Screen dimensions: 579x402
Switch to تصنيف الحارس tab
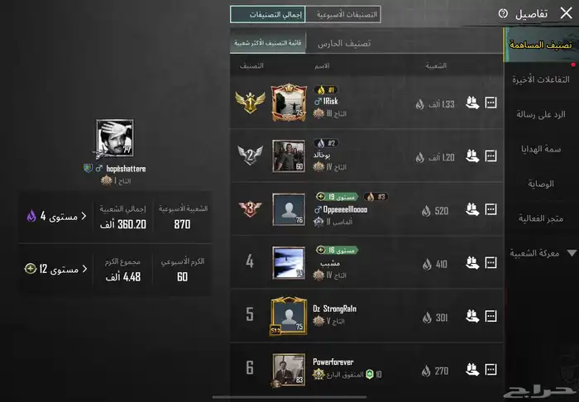point(344,43)
